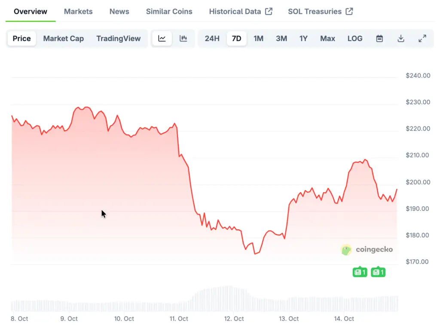Switch to candlestick chart icon
The width and height of the screenshot is (440, 325).
click(x=183, y=39)
